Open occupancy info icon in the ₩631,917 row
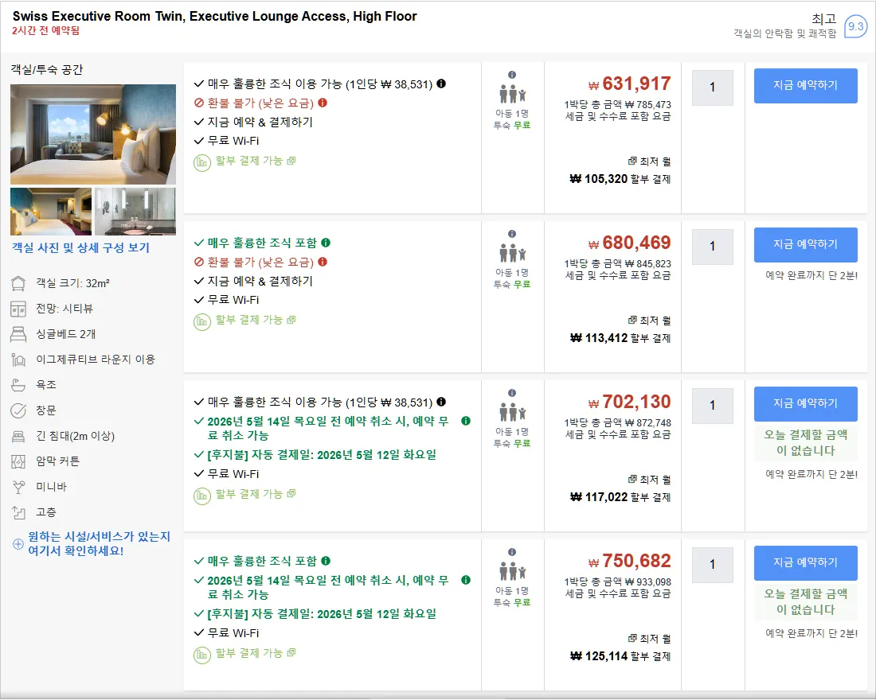The image size is (876, 700). click(x=512, y=75)
